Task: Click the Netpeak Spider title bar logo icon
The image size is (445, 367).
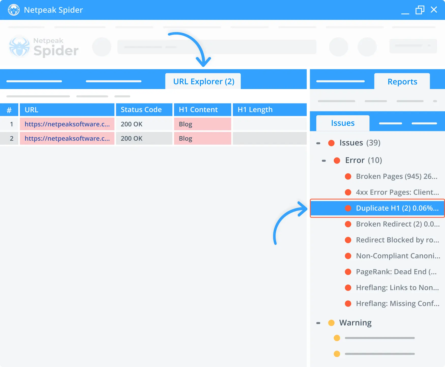Action: (14, 10)
